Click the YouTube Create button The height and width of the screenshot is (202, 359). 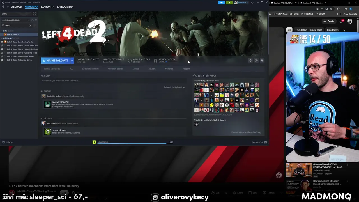point(329,21)
